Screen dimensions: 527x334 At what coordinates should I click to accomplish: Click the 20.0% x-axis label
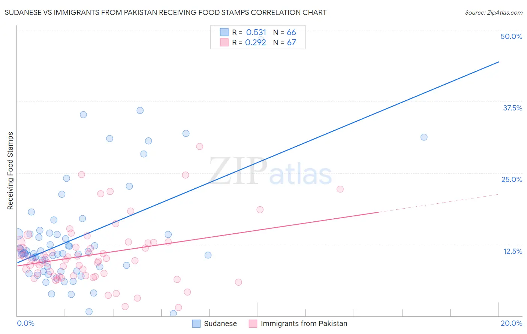pos(511,323)
